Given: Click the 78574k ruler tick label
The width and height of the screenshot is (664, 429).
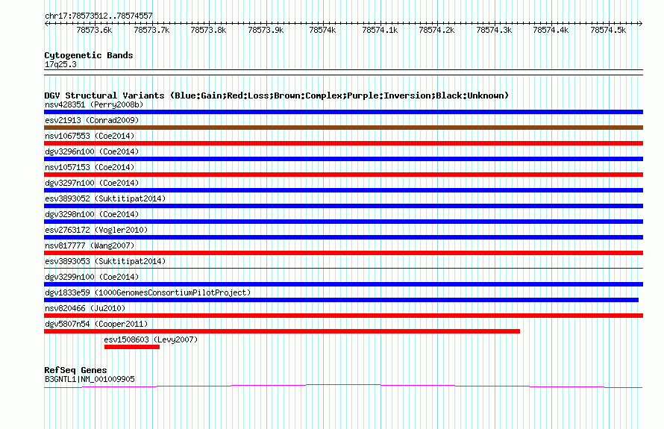Looking at the screenshot, I should [322, 30].
